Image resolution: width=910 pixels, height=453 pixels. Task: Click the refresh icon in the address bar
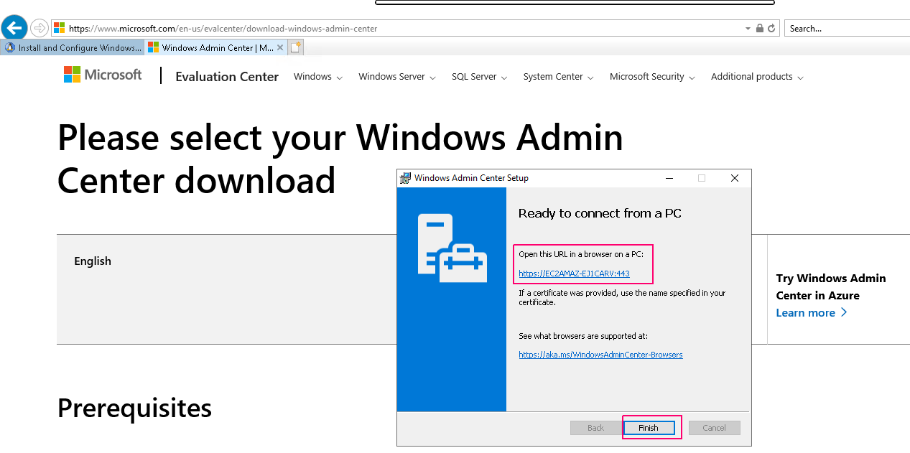[771, 29]
